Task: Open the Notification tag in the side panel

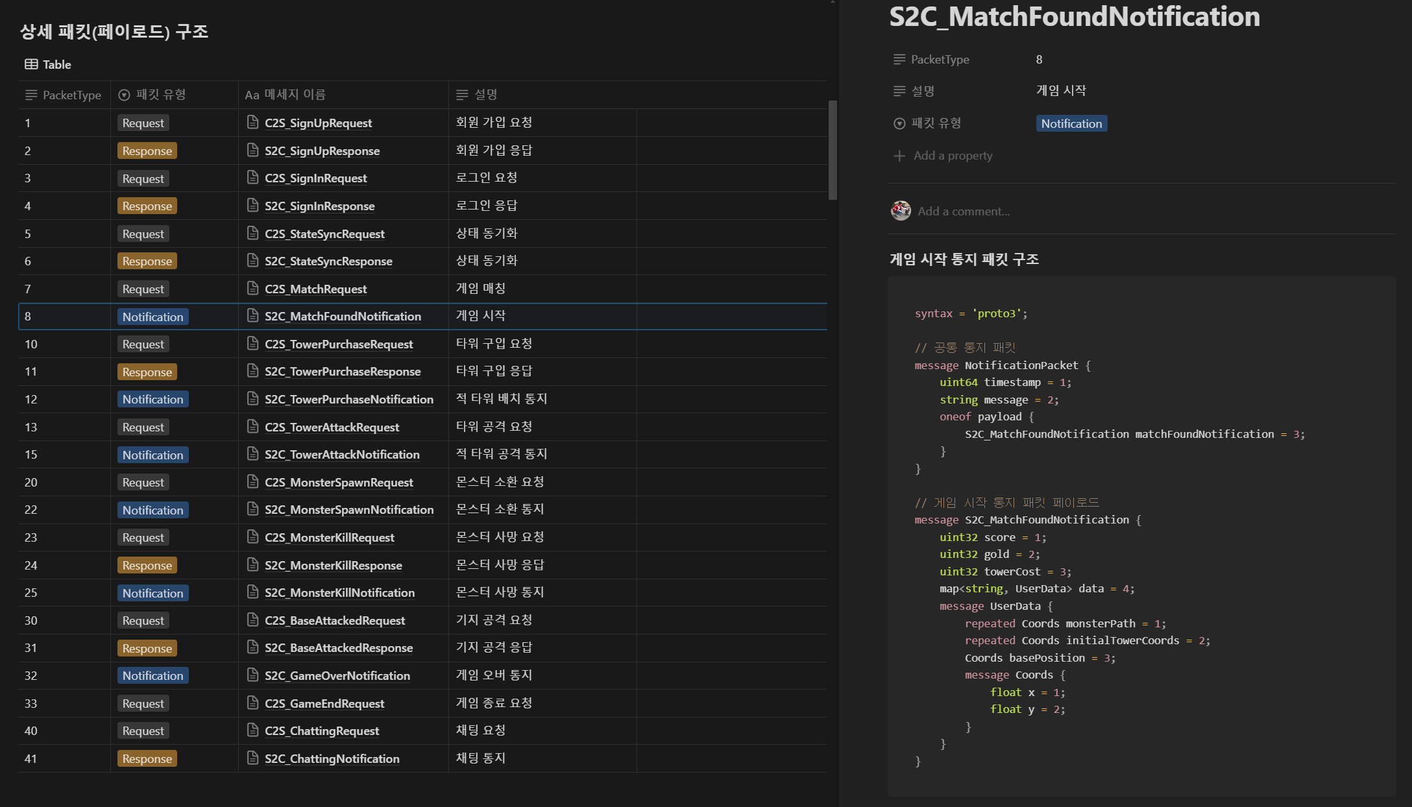Action: [x=1071, y=123]
